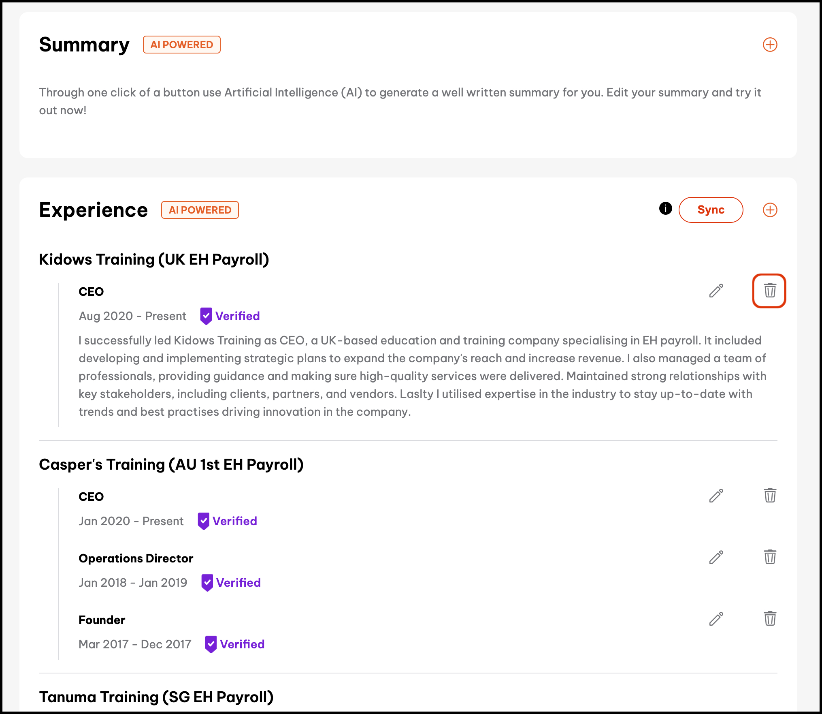Viewport: 822px width, 714px height.
Task: Edit Kidows Training CEO role
Action: (716, 291)
